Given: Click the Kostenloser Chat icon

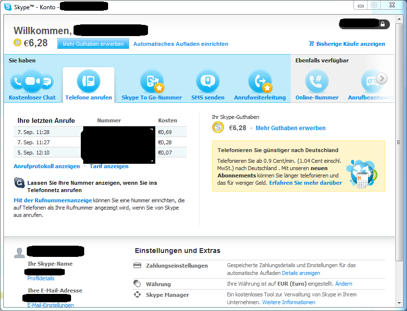Looking at the screenshot, I should click(x=32, y=81).
